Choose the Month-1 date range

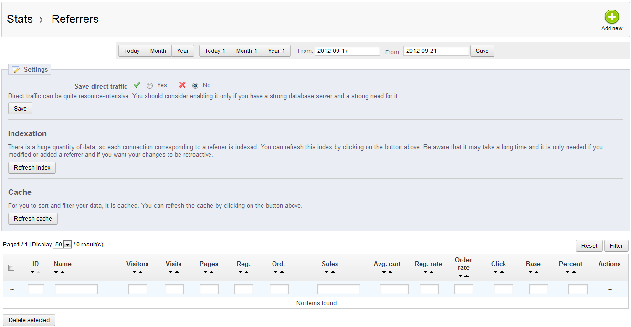[246, 51]
